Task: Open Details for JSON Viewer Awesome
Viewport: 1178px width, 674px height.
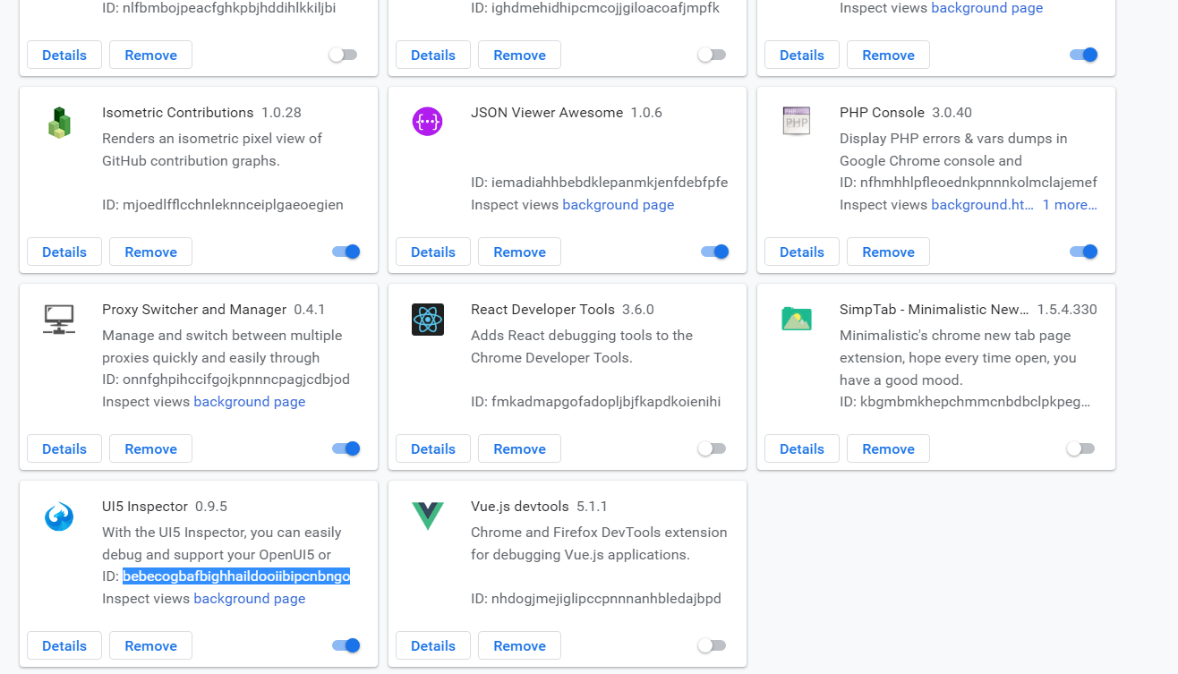Action: 433,252
